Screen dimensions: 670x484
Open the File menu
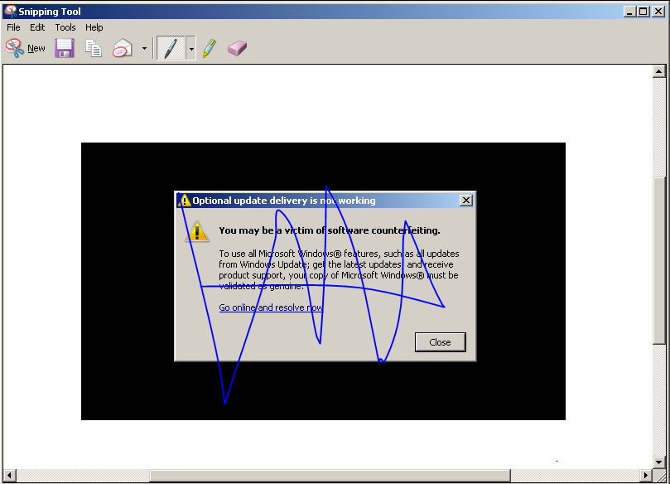13,27
